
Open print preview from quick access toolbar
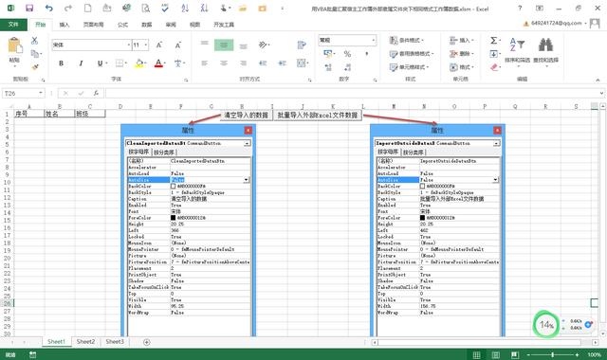click(145, 9)
